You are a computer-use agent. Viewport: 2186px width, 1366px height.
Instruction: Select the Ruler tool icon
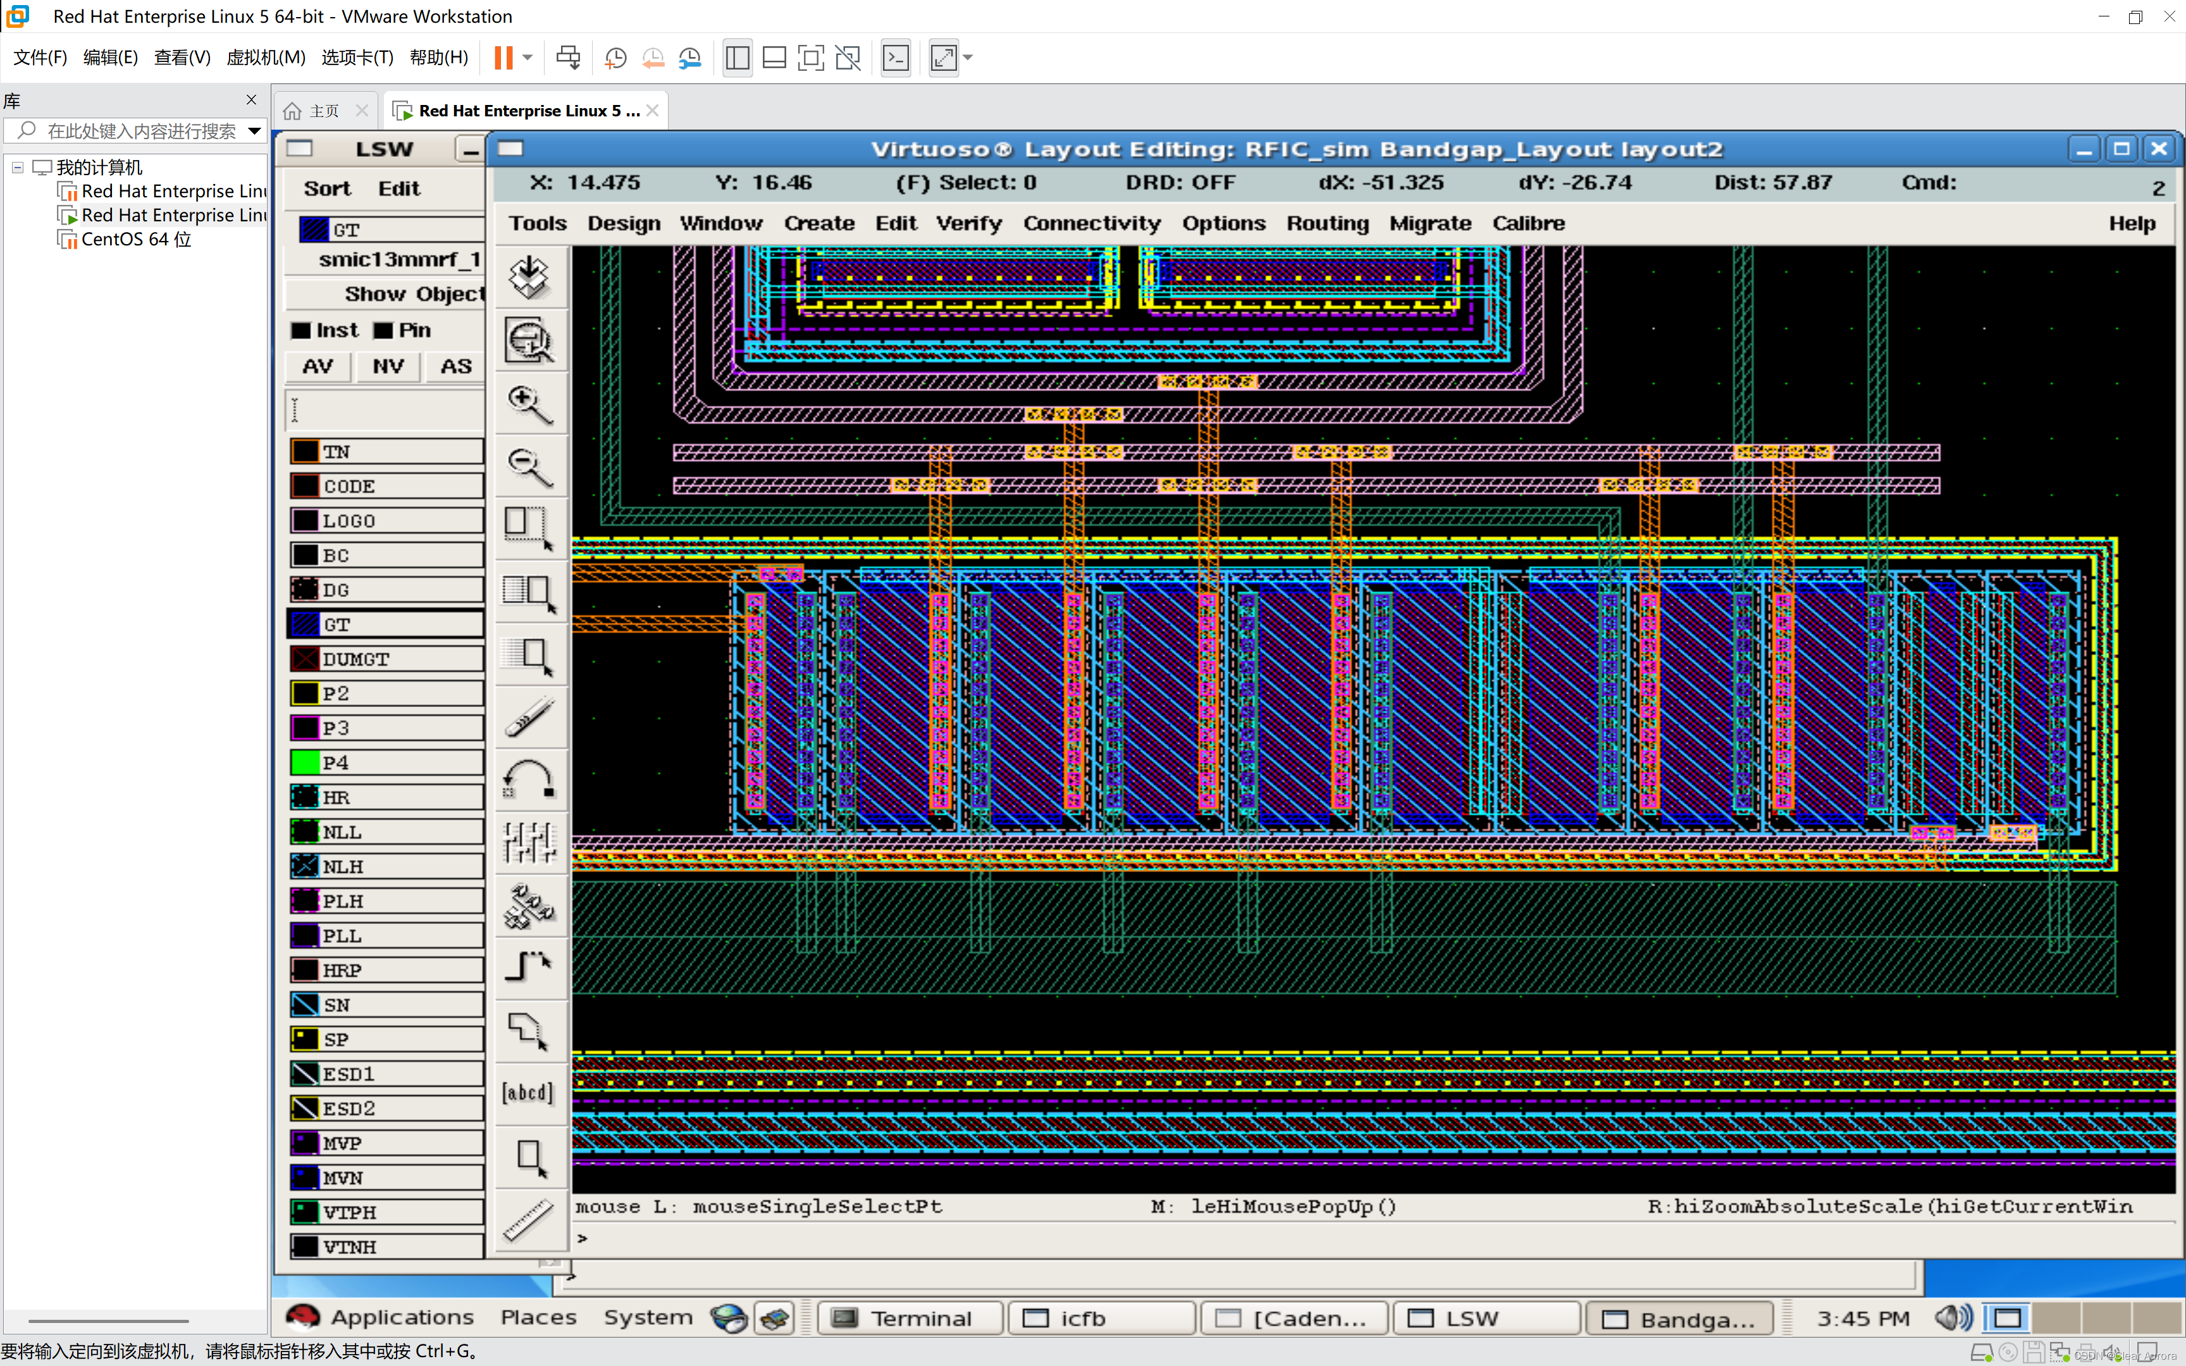(x=529, y=1220)
